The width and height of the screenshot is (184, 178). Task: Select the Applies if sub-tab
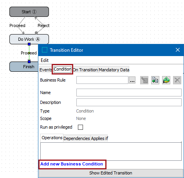coord(99,138)
